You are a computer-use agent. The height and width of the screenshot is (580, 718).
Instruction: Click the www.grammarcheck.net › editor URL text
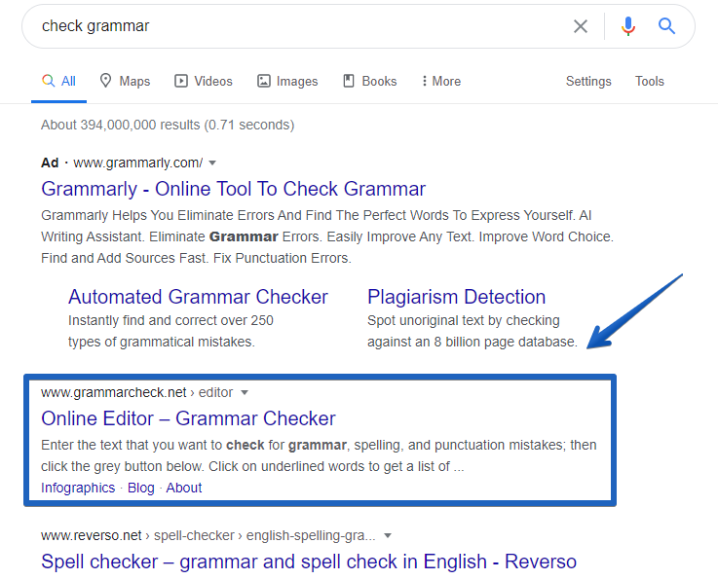click(x=136, y=392)
